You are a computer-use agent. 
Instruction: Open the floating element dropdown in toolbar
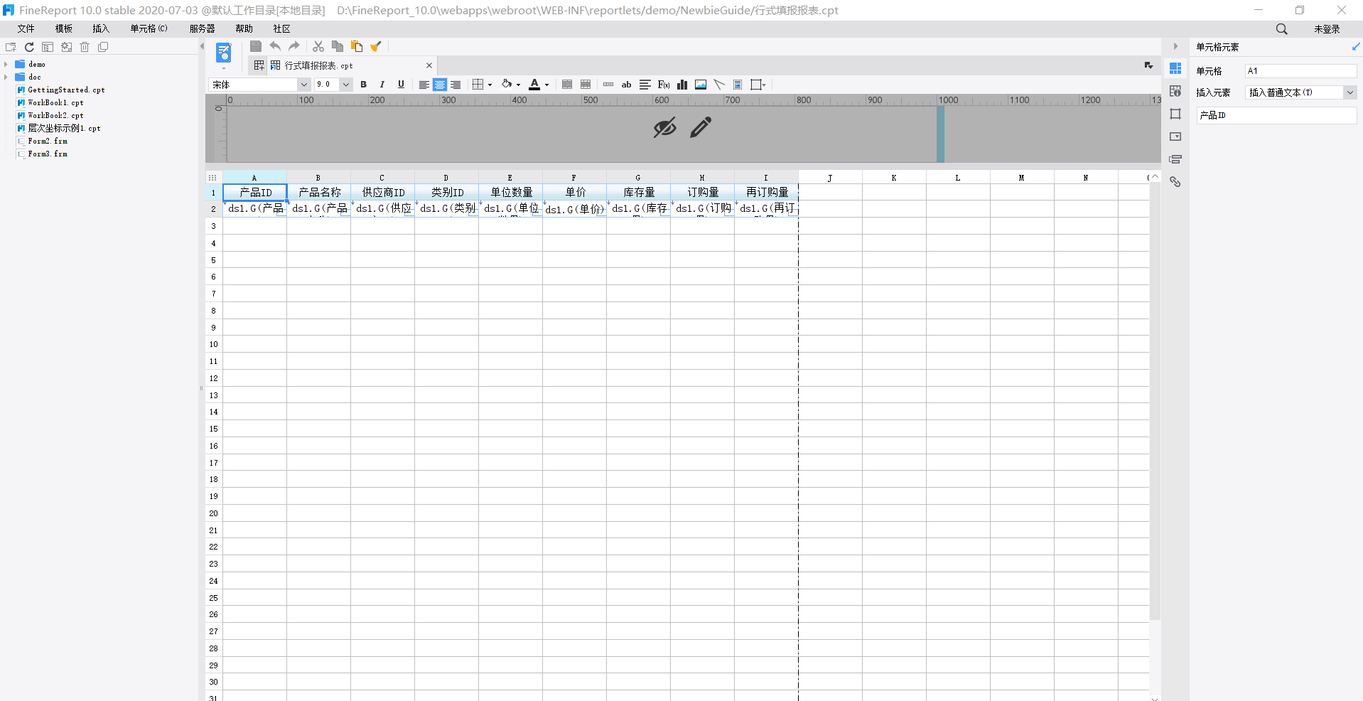coord(758,85)
